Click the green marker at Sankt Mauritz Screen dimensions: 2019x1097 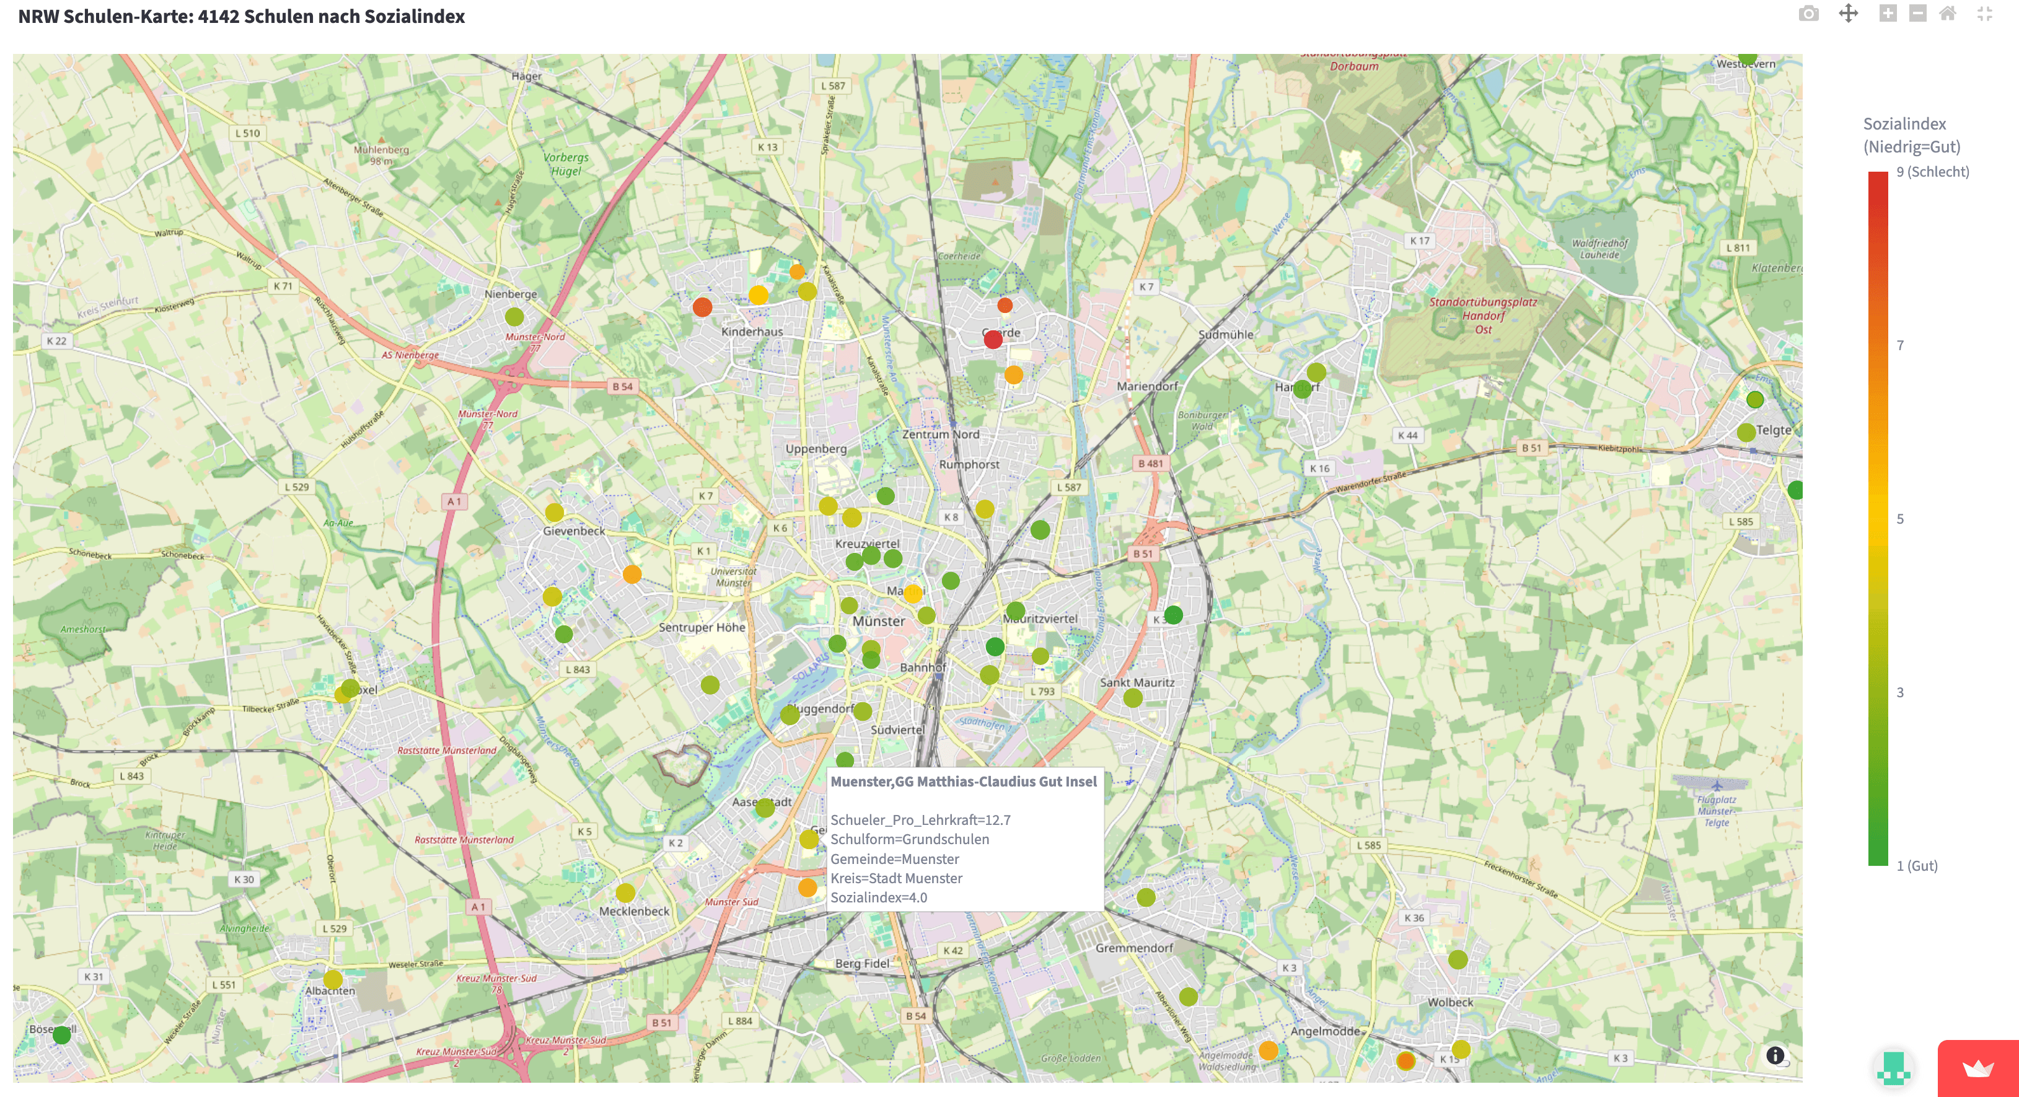point(1133,698)
